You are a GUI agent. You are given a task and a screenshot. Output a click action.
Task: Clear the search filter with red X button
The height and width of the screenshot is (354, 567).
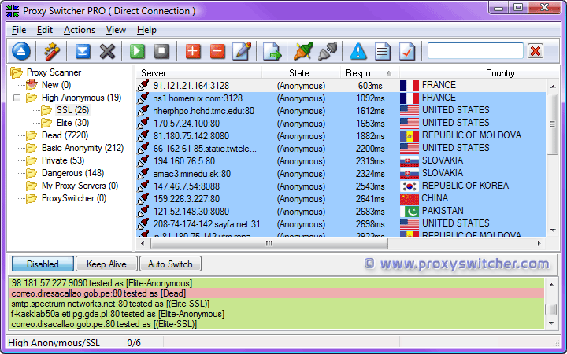point(535,51)
